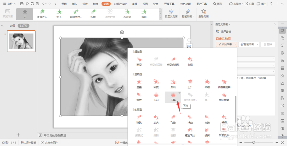This screenshot has width=287, height=146.
Task: Pick the 飞旋 animation effect
Action: click(x=173, y=119)
